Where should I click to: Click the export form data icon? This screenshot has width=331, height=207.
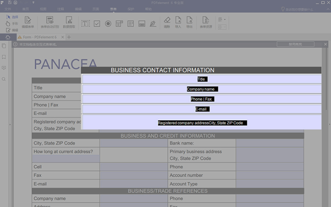(x=189, y=21)
